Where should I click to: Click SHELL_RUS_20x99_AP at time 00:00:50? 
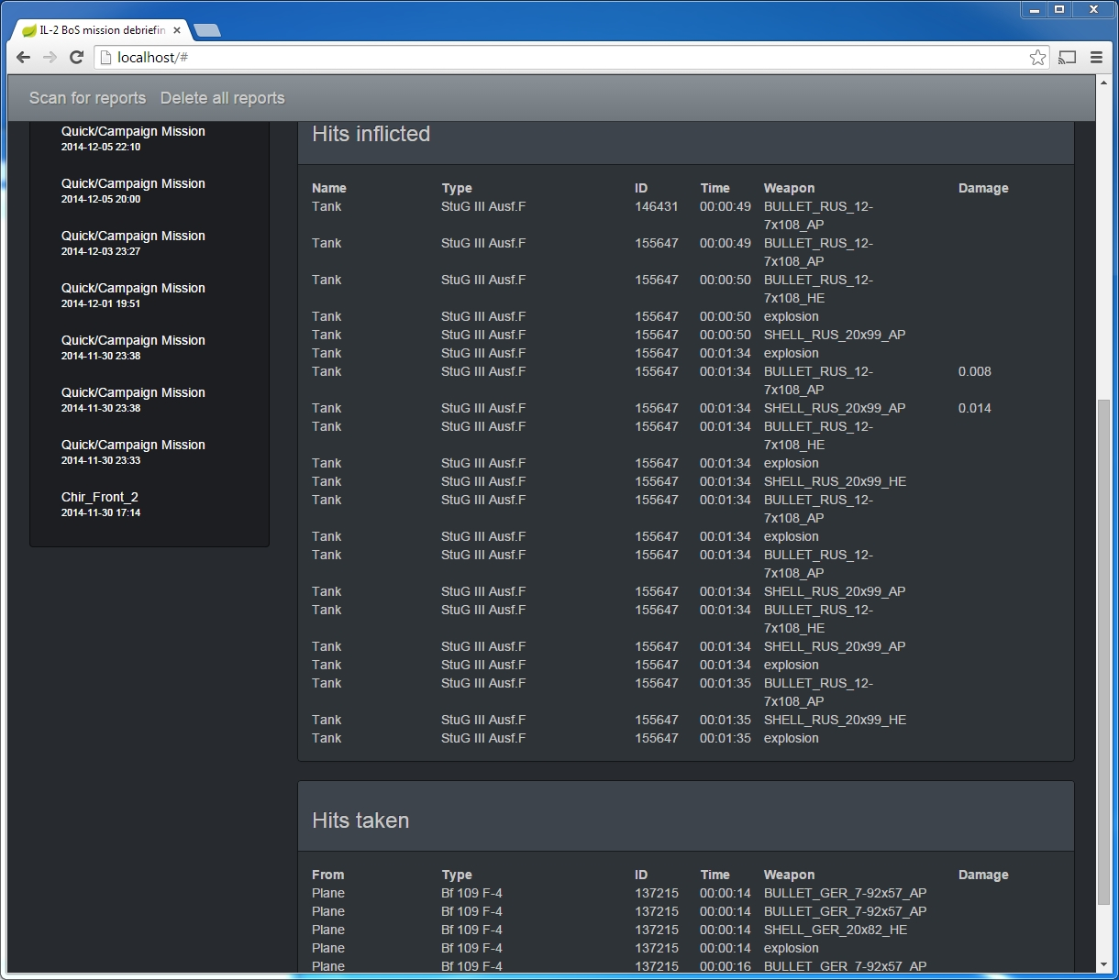point(835,335)
